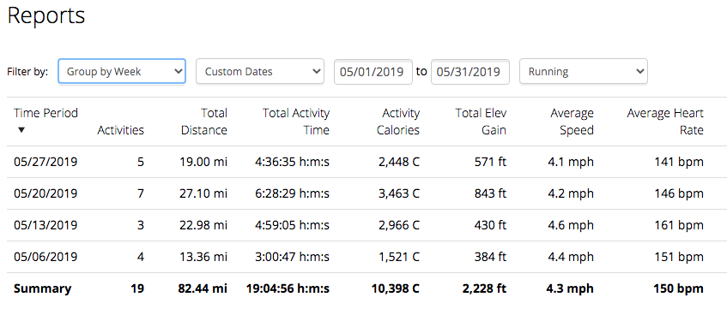The height and width of the screenshot is (309, 727).
Task: Click the start date field 05/01/2019
Action: (373, 72)
